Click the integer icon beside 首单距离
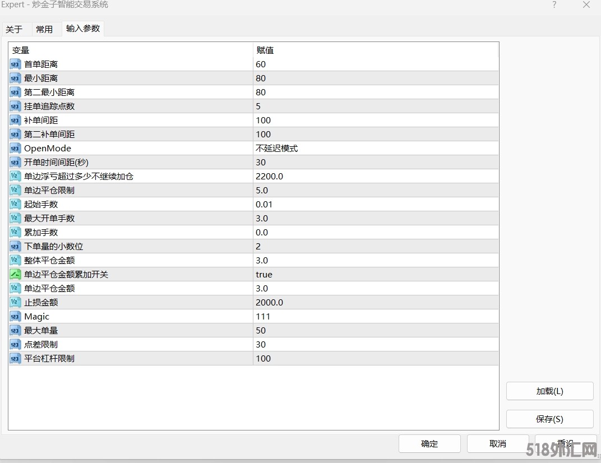Viewport: 601px width, 463px height. click(x=15, y=64)
